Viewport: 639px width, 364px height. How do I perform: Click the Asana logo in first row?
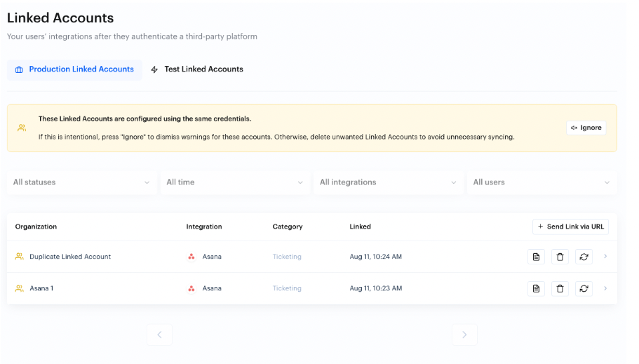click(191, 257)
